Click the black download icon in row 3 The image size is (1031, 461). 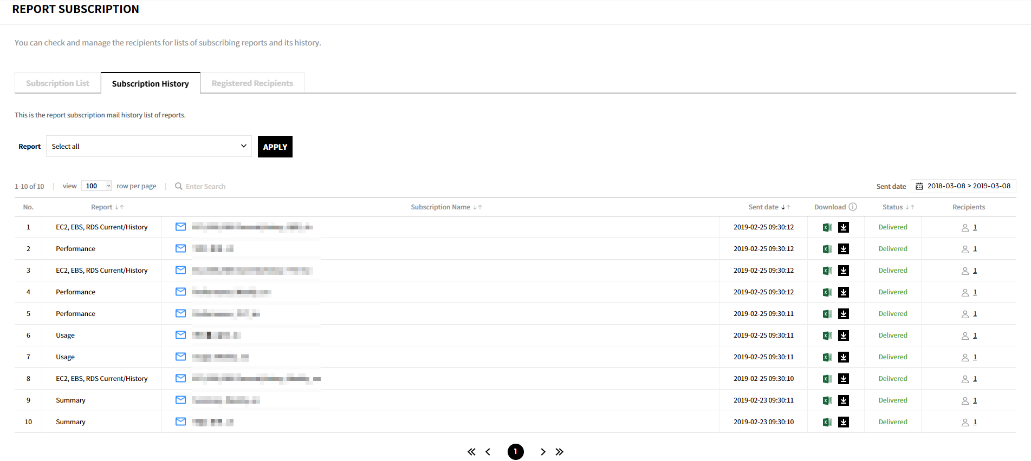coord(844,271)
